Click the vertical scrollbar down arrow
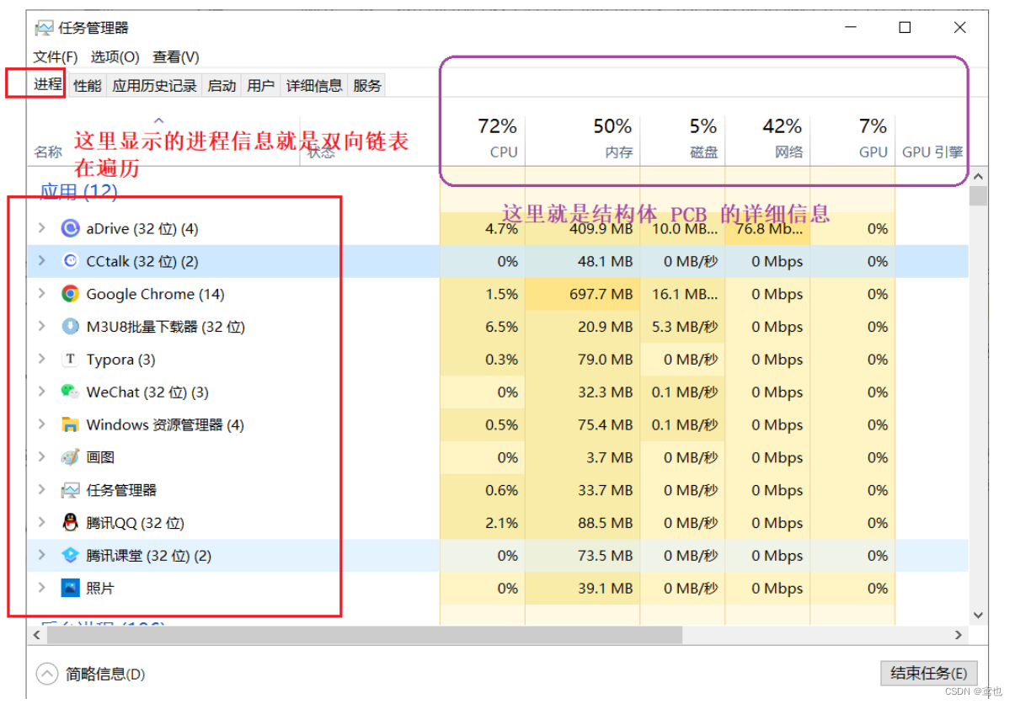The width and height of the screenshot is (1015, 704). [978, 616]
